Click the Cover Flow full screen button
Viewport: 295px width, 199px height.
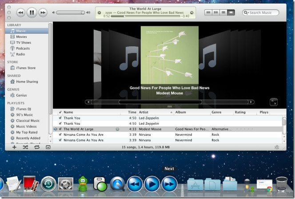tap(274, 102)
